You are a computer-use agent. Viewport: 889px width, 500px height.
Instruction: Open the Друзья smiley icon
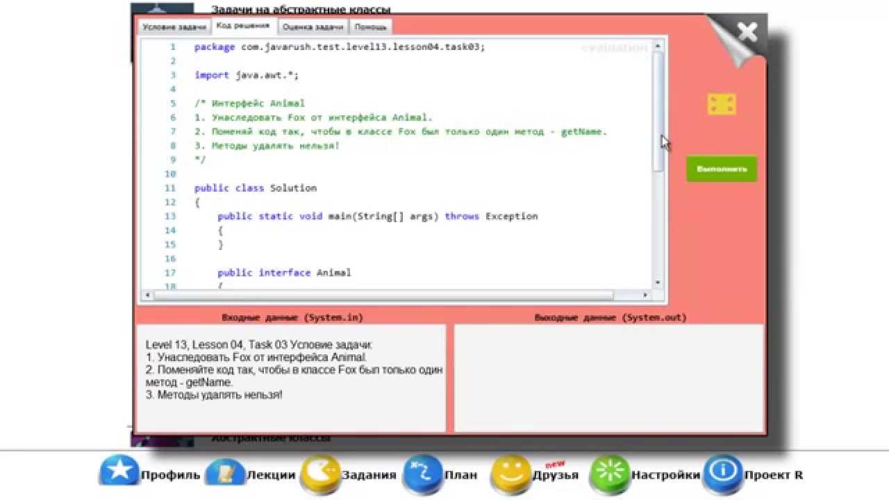coord(511,475)
